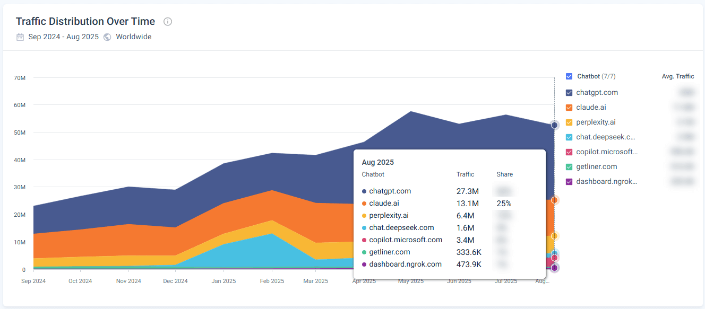Click the orange claude.ai data point marker
The image size is (705, 309).
(x=554, y=200)
